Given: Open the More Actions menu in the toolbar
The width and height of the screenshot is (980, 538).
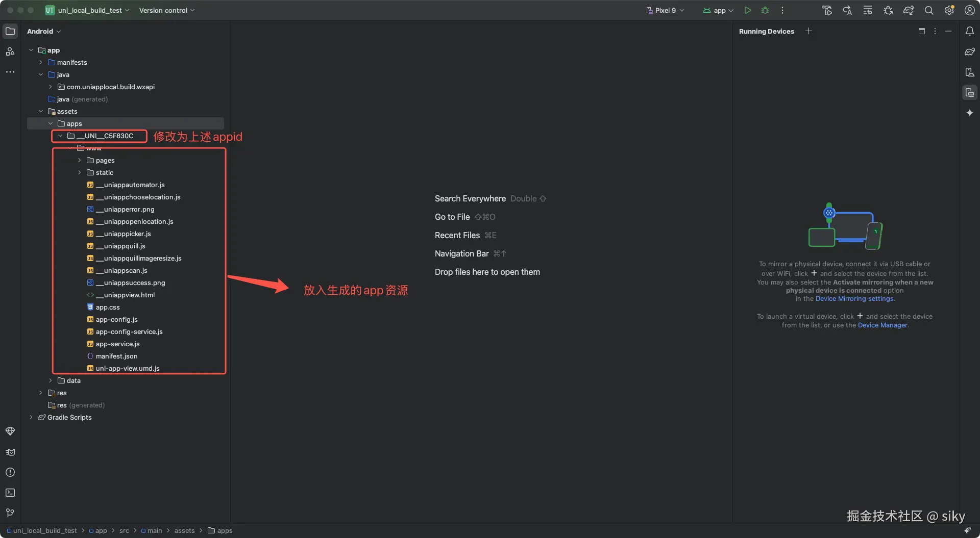Looking at the screenshot, I should (782, 10).
